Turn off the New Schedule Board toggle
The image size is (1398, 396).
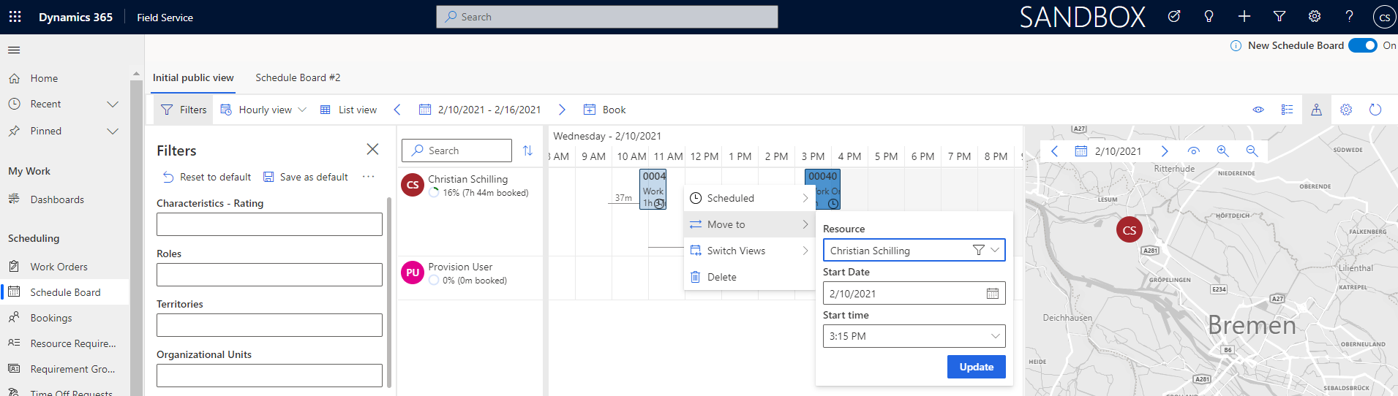(1362, 45)
